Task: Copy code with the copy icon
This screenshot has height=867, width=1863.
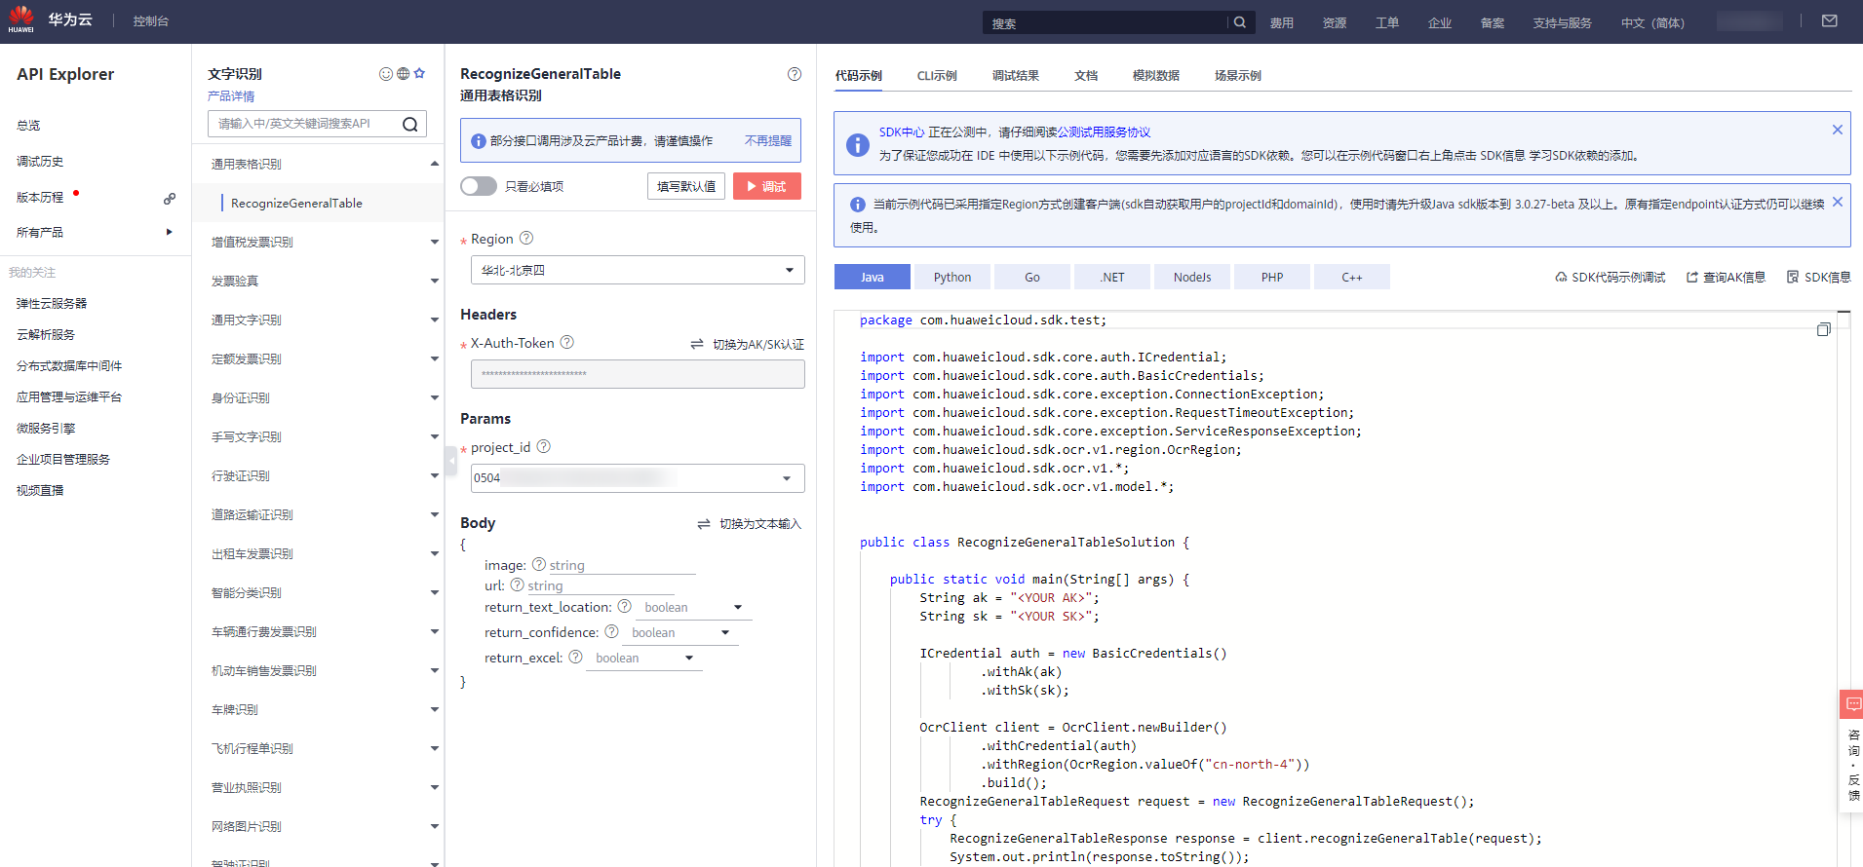Action: (1824, 329)
